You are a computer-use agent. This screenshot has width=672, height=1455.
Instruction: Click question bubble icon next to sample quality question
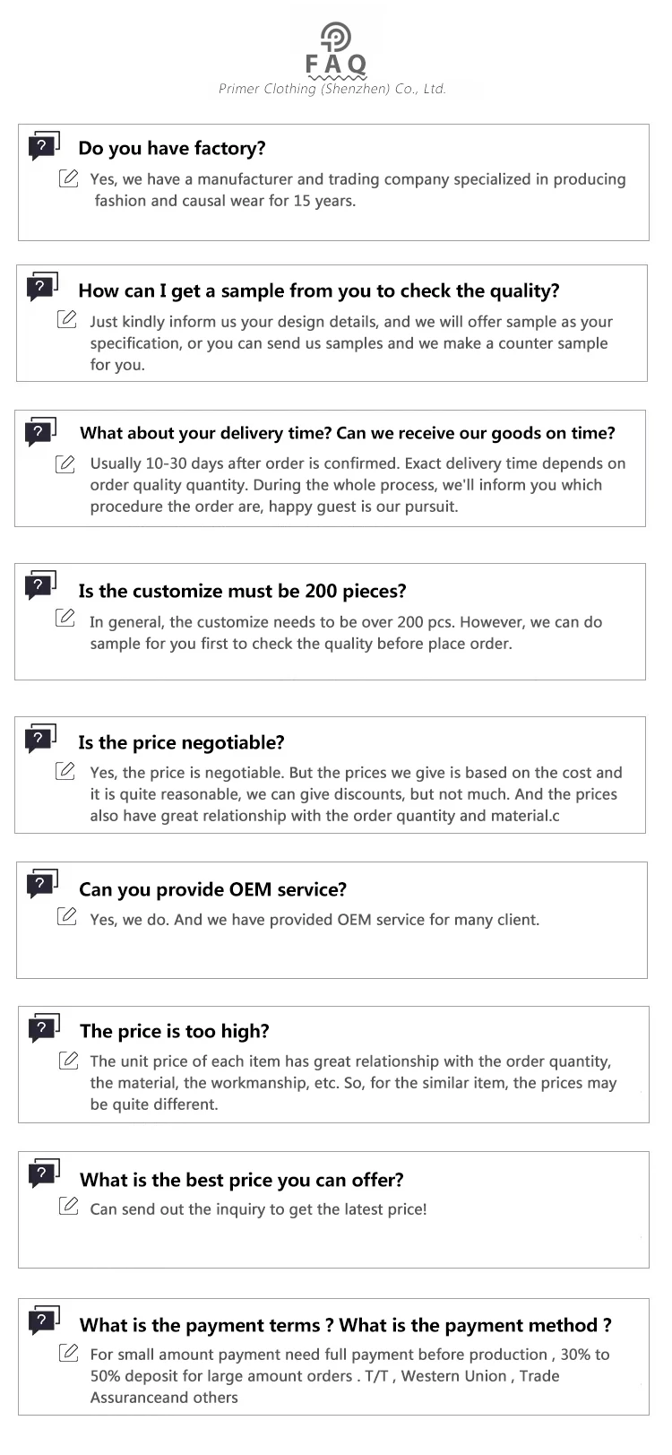[42, 287]
